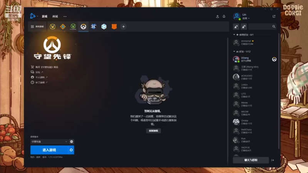The height and width of the screenshot is (173, 308).
Task: Pop out the social panel
Action: 274,16
